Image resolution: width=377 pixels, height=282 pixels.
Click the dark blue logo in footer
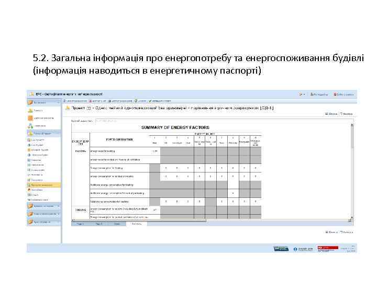click(281, 249)
